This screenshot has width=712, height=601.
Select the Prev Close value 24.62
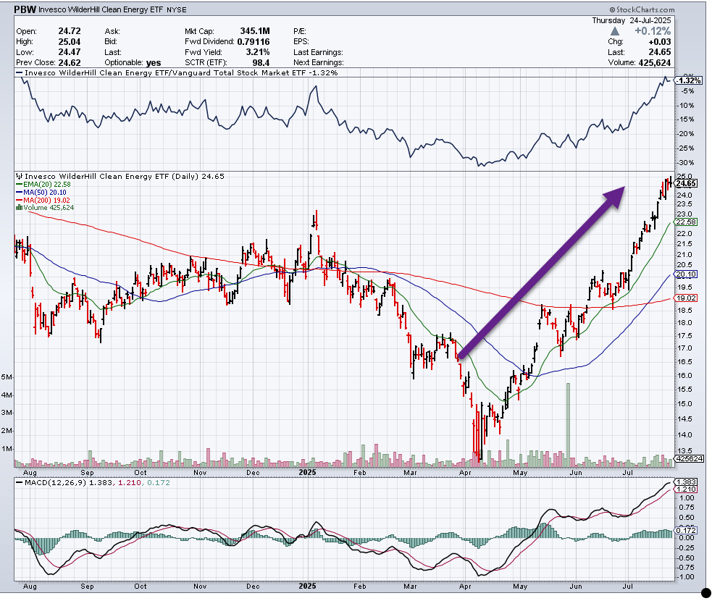(70, 62)
